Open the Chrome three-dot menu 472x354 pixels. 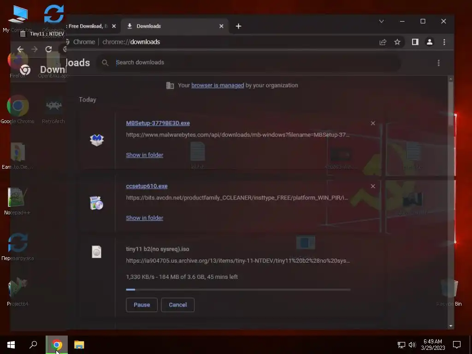click(x=444, y=42)
